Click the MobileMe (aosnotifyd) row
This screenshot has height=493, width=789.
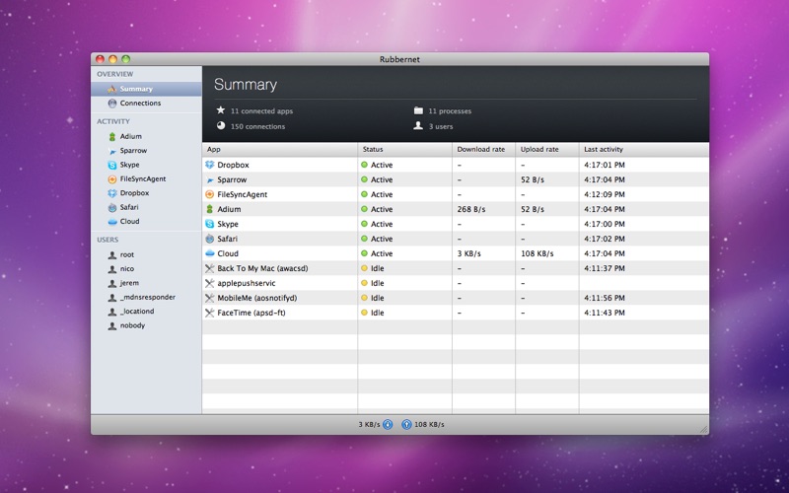[456, 299]
